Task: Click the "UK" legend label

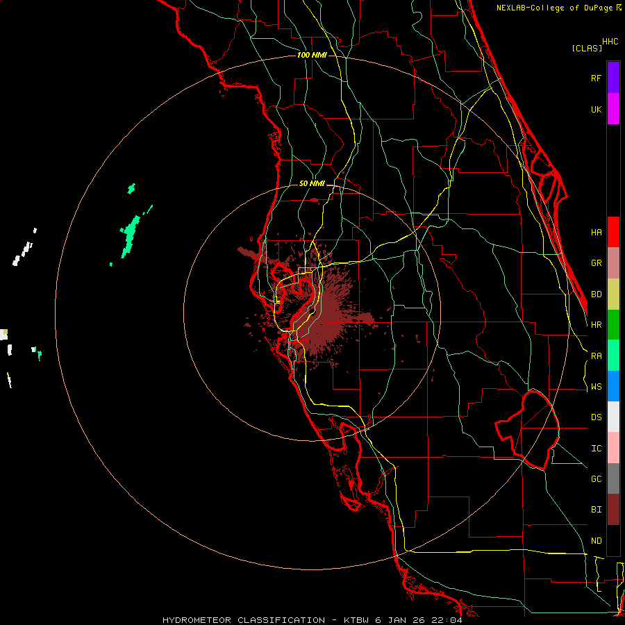Action: (596, 110)
